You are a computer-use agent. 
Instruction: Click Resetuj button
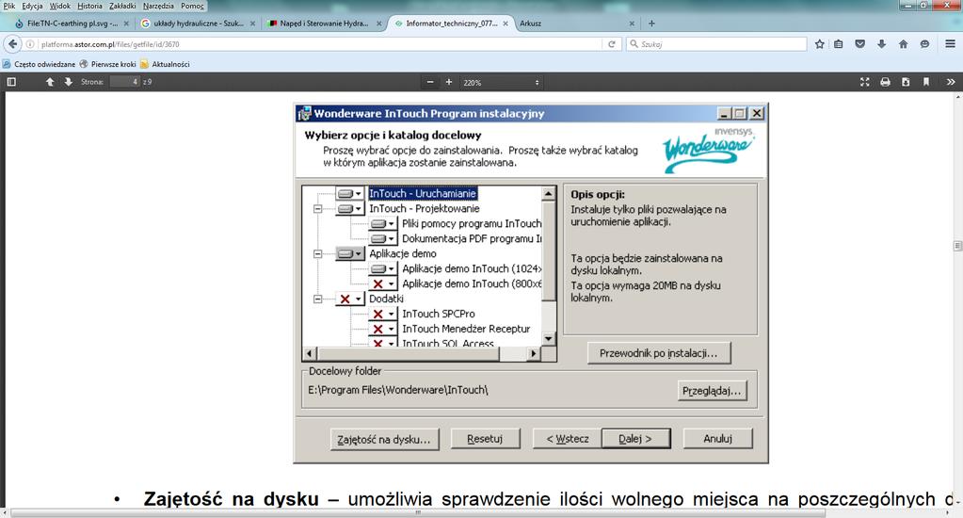(485, 439)
